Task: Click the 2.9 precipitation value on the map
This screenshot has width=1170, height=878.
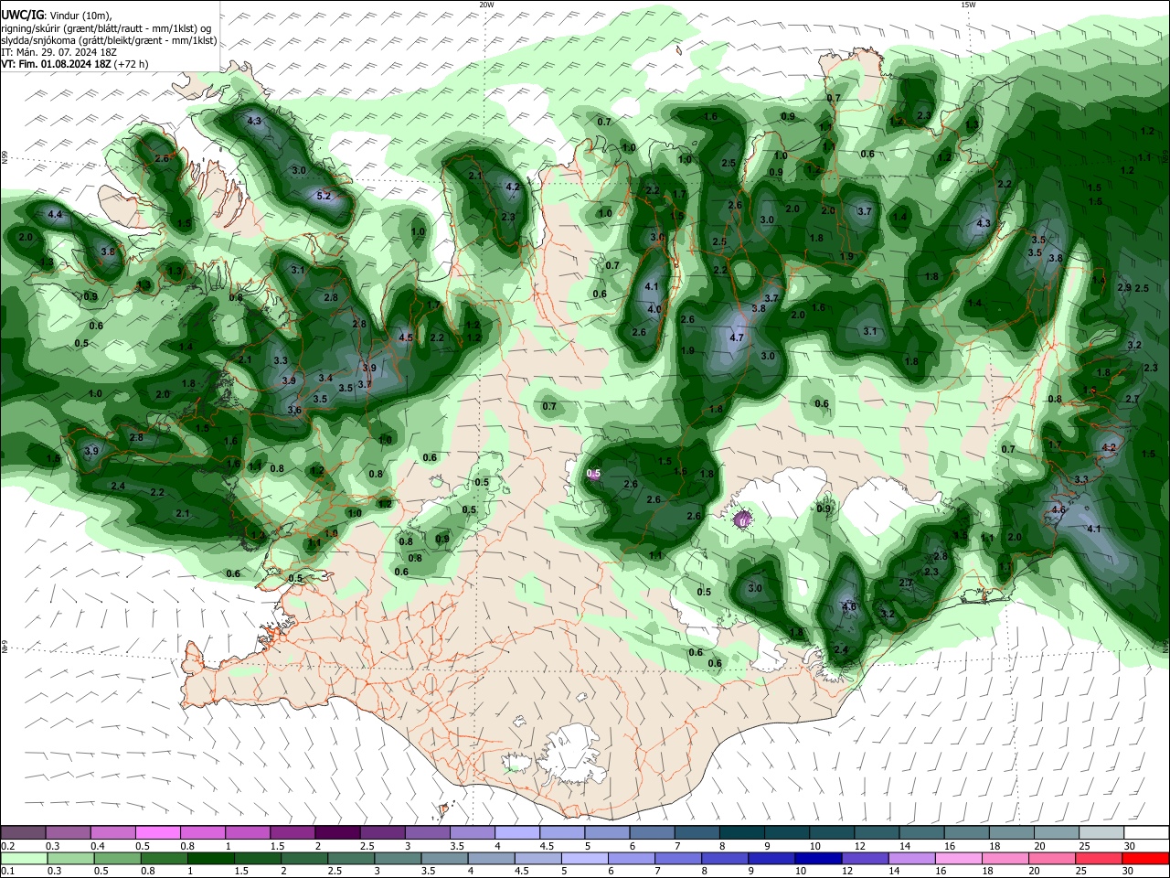Action: click(x=1124, y=287)
